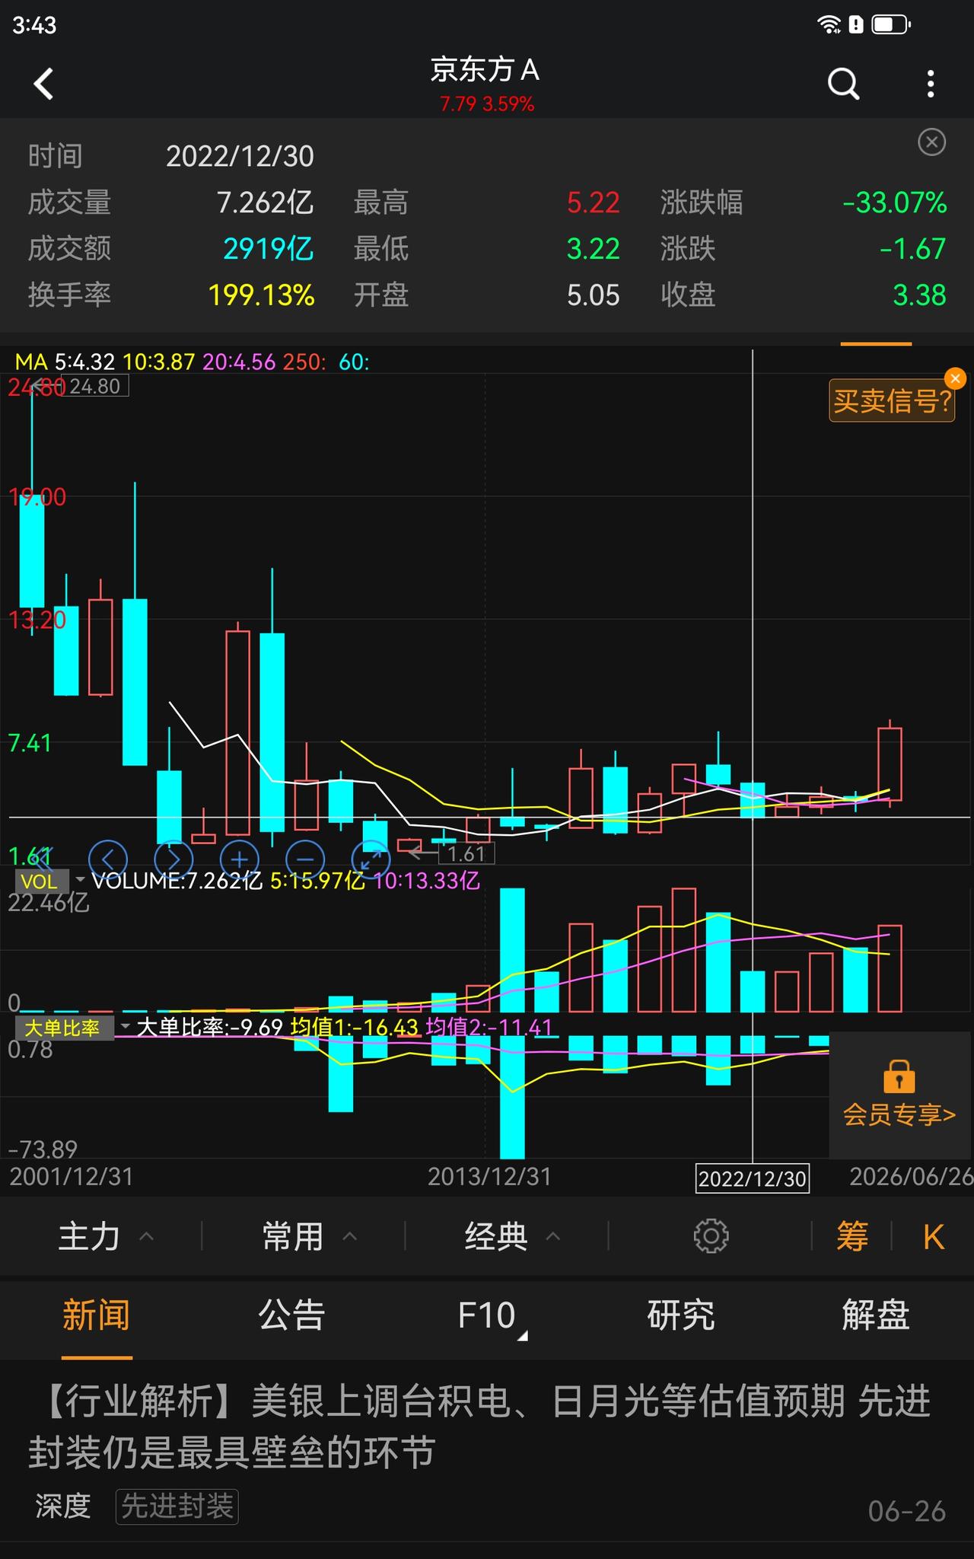
Task: Tap the 成交额 2919亿 value
Action: 269,249
